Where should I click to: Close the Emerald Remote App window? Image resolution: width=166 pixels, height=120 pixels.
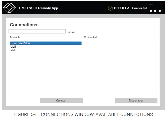pos(161,5)
